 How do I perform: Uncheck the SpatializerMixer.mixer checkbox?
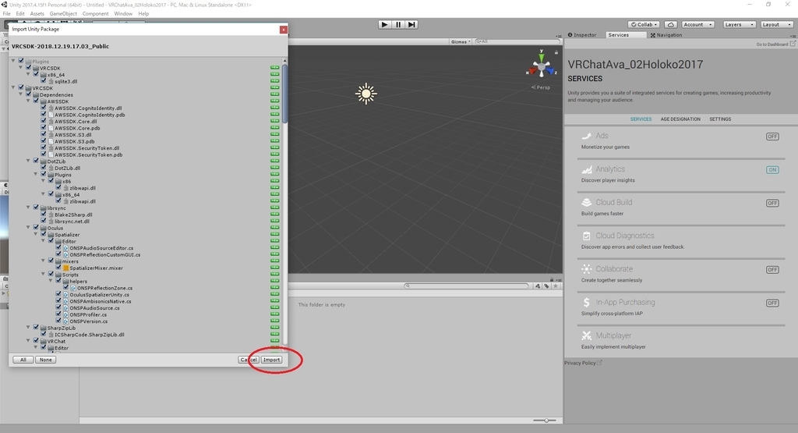click(58, 268)
